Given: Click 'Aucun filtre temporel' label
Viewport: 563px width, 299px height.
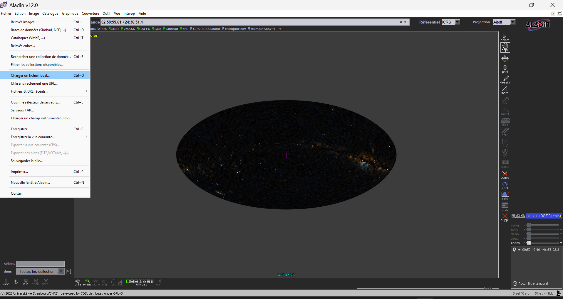Looking at the screenshot, I should pyautogui.click(x=533, y=283).
